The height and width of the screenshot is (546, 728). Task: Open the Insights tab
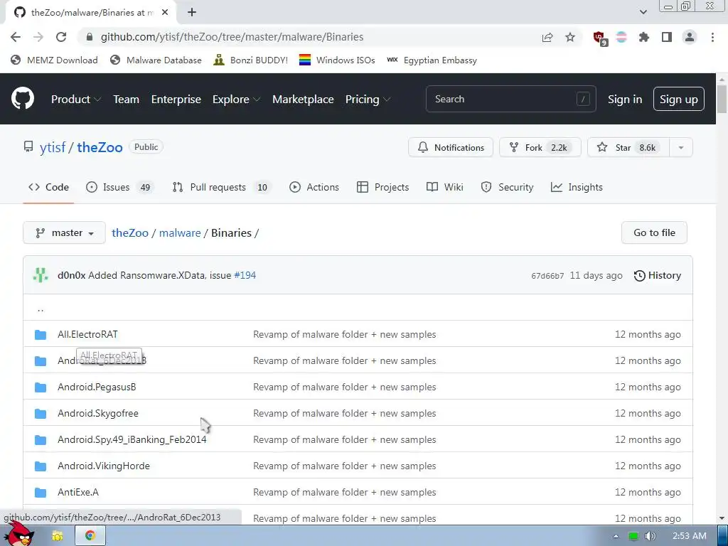(x=576, y=187)
